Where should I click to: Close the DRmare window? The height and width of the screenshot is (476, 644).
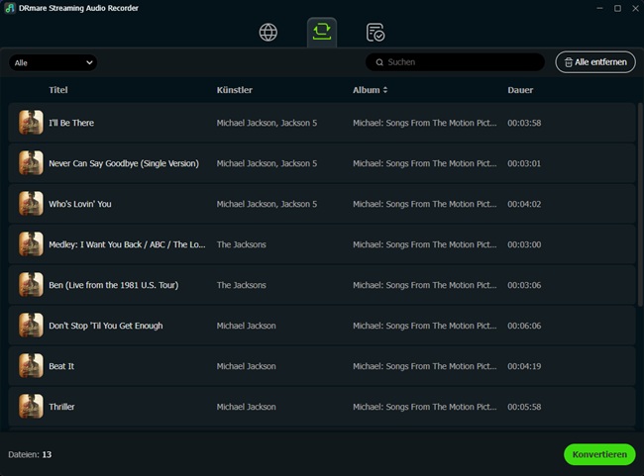coord(635,8)
